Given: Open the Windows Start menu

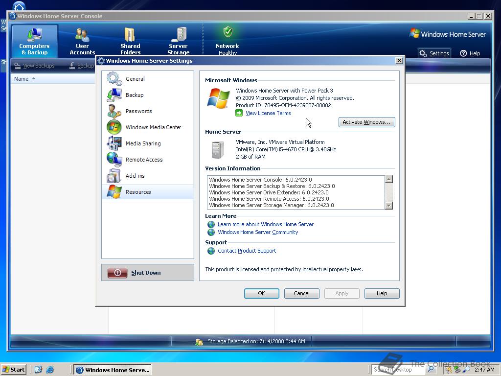Looking at the screenshot, I should pyautogui.click(x=13, y=370).
